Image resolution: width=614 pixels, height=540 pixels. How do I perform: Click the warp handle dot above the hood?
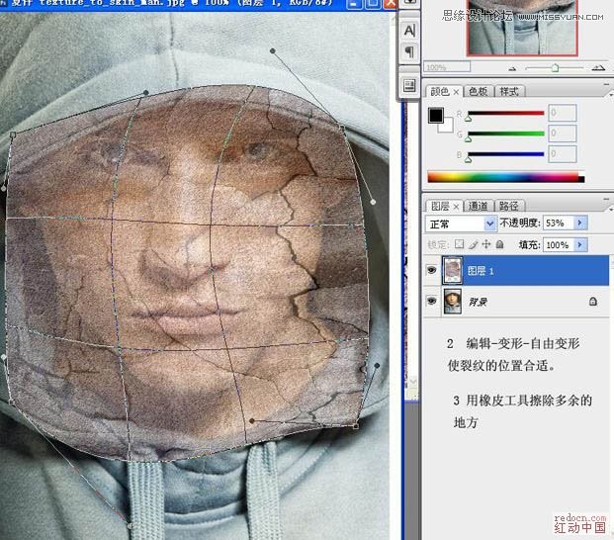(x=273, y=50)
